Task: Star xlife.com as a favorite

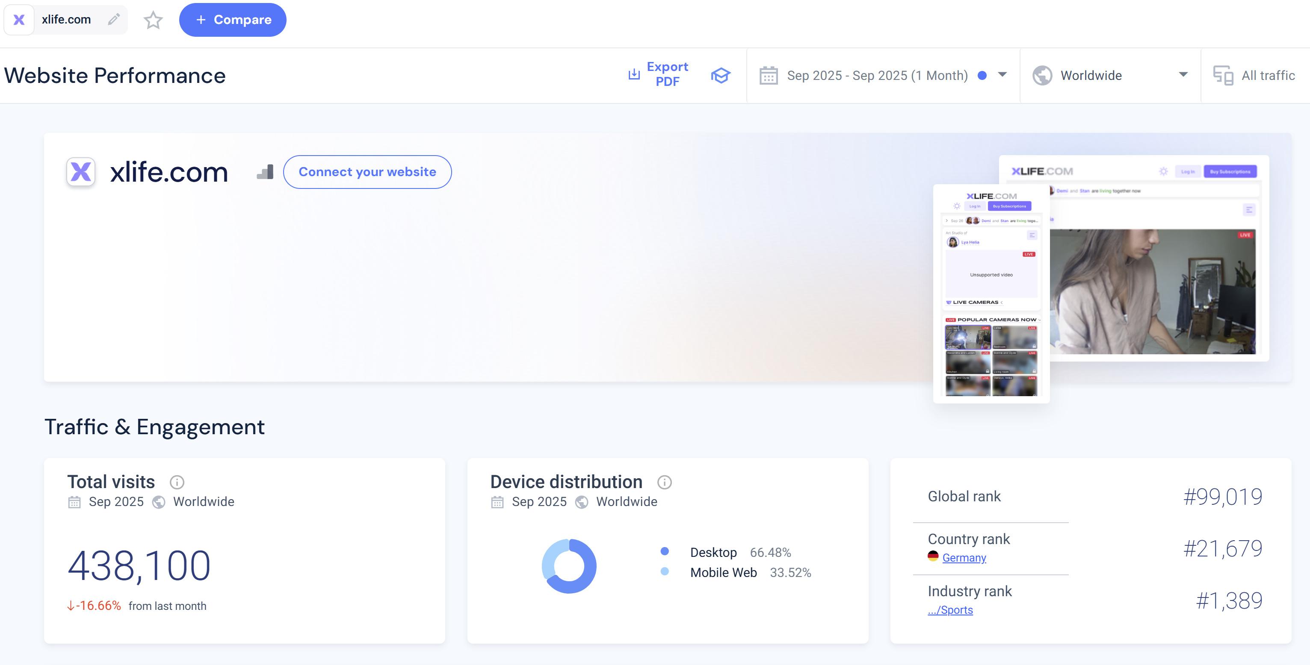Action: point(153,21)
